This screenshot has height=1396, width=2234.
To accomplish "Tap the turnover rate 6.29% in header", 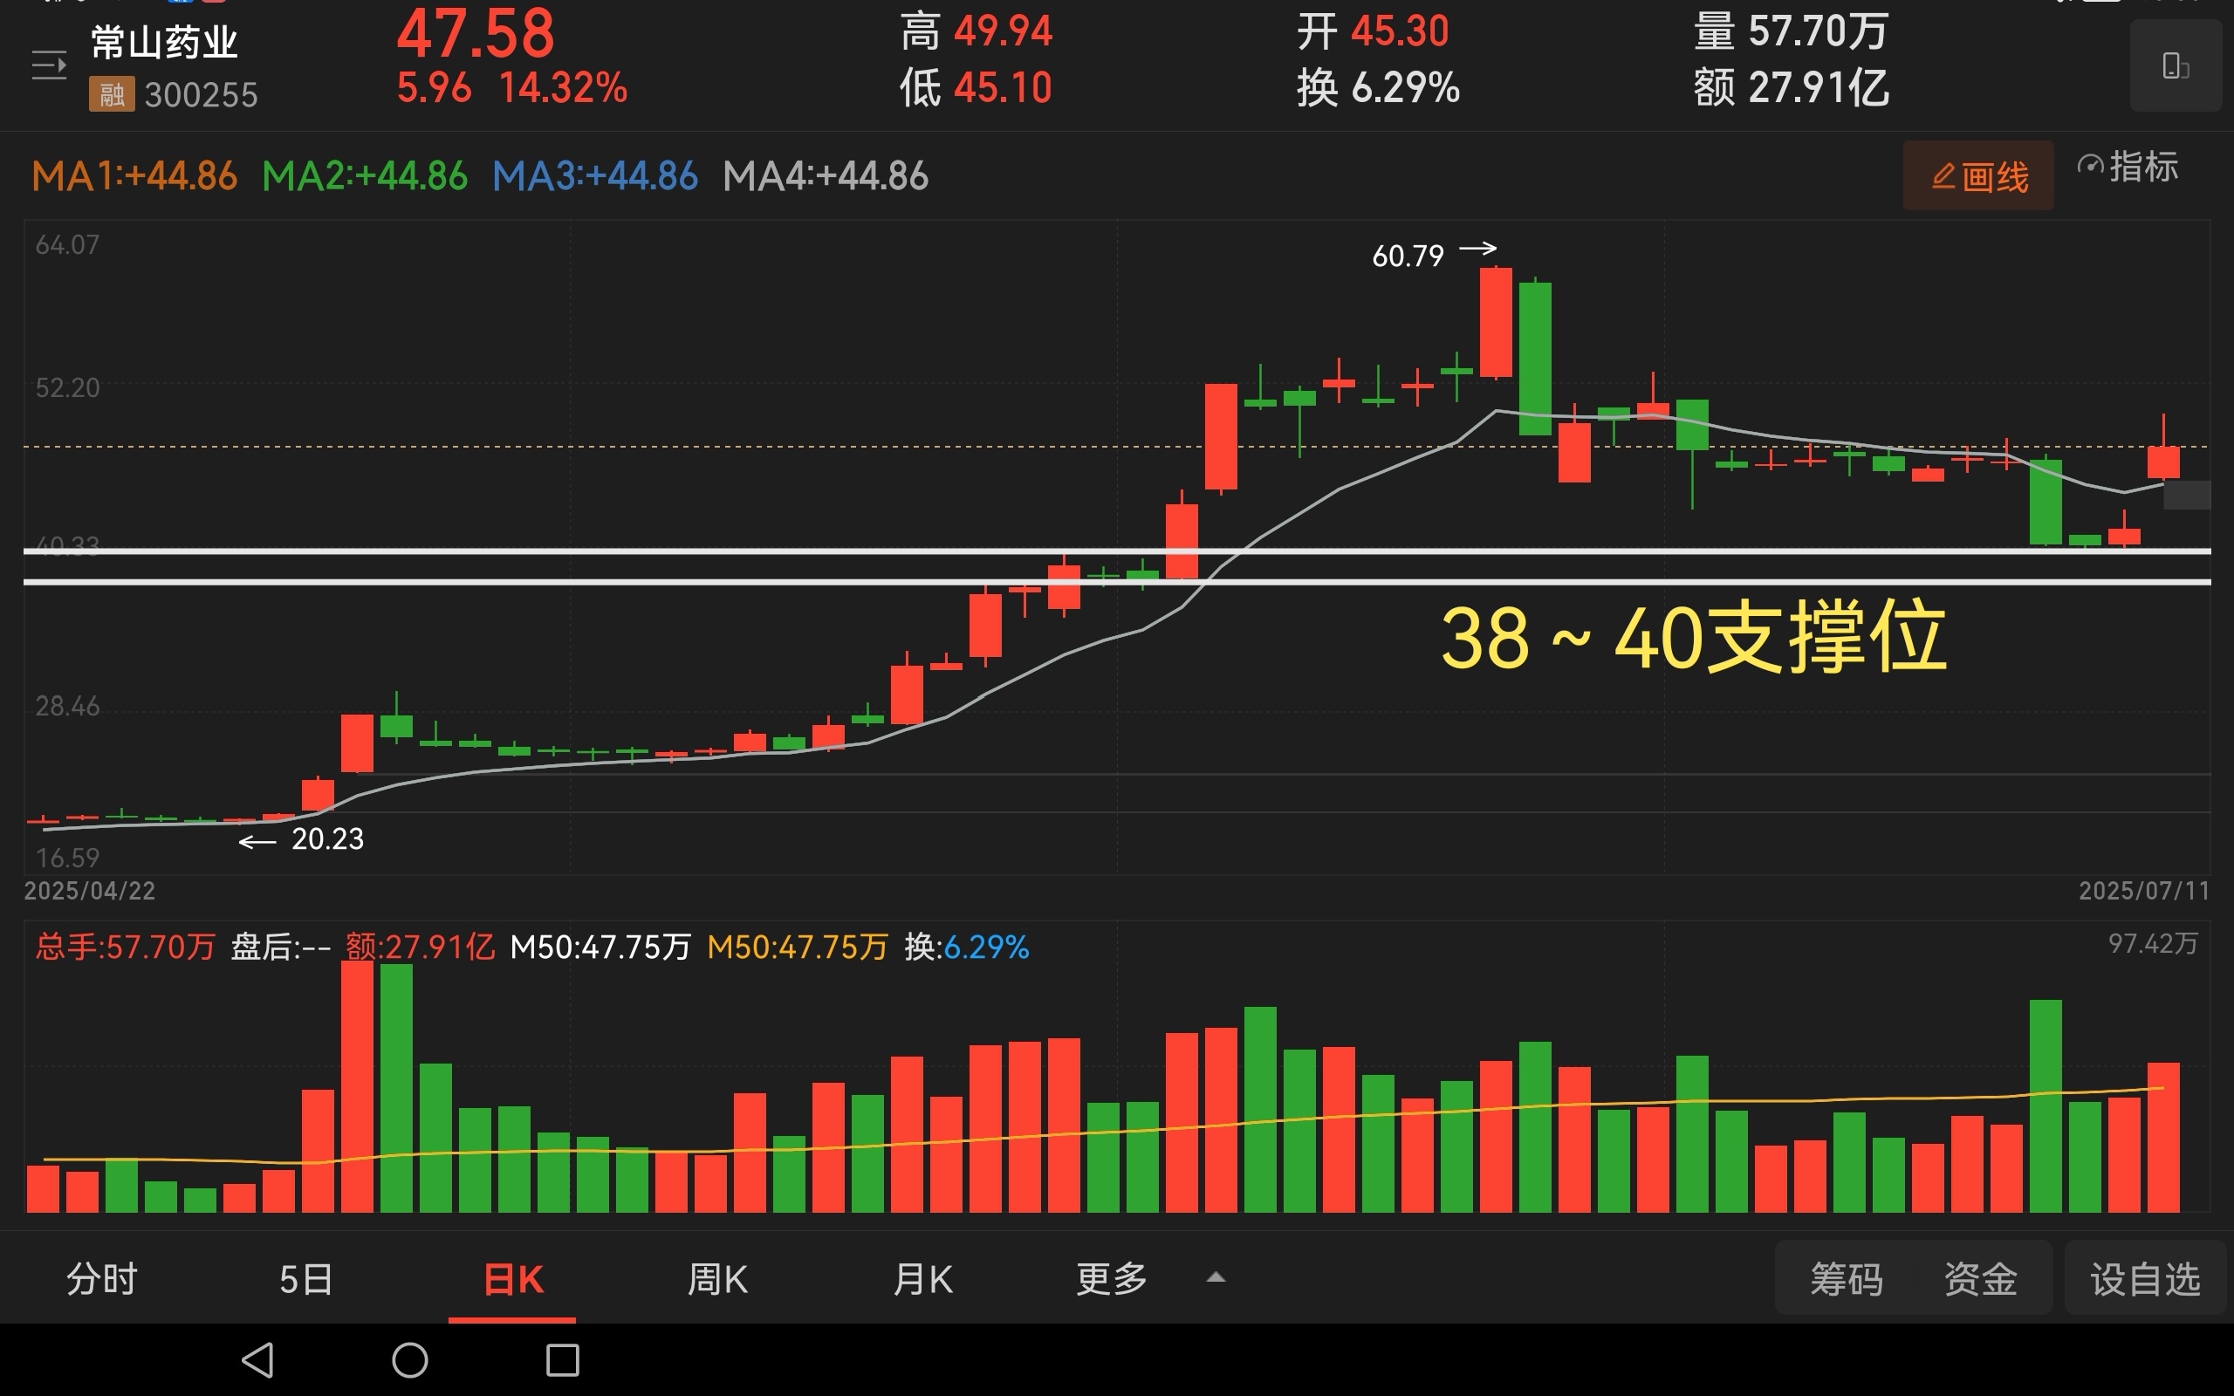I will (x=1405, y=89).
